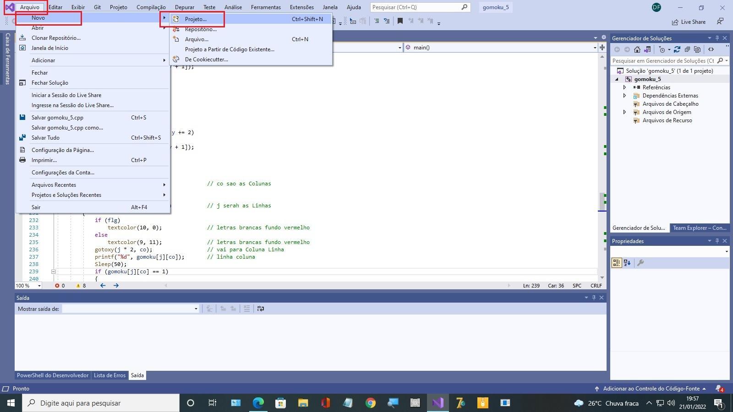Pin toggle for the Saída panel
This screenshot has height=412, width=733.
click(594, 298)
